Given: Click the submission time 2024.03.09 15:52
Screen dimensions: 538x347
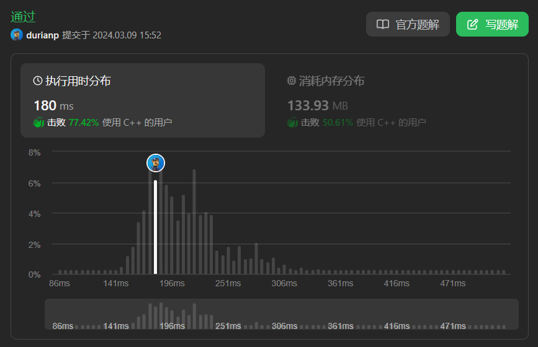Looking at the screenshot, I should coord(127,35).
